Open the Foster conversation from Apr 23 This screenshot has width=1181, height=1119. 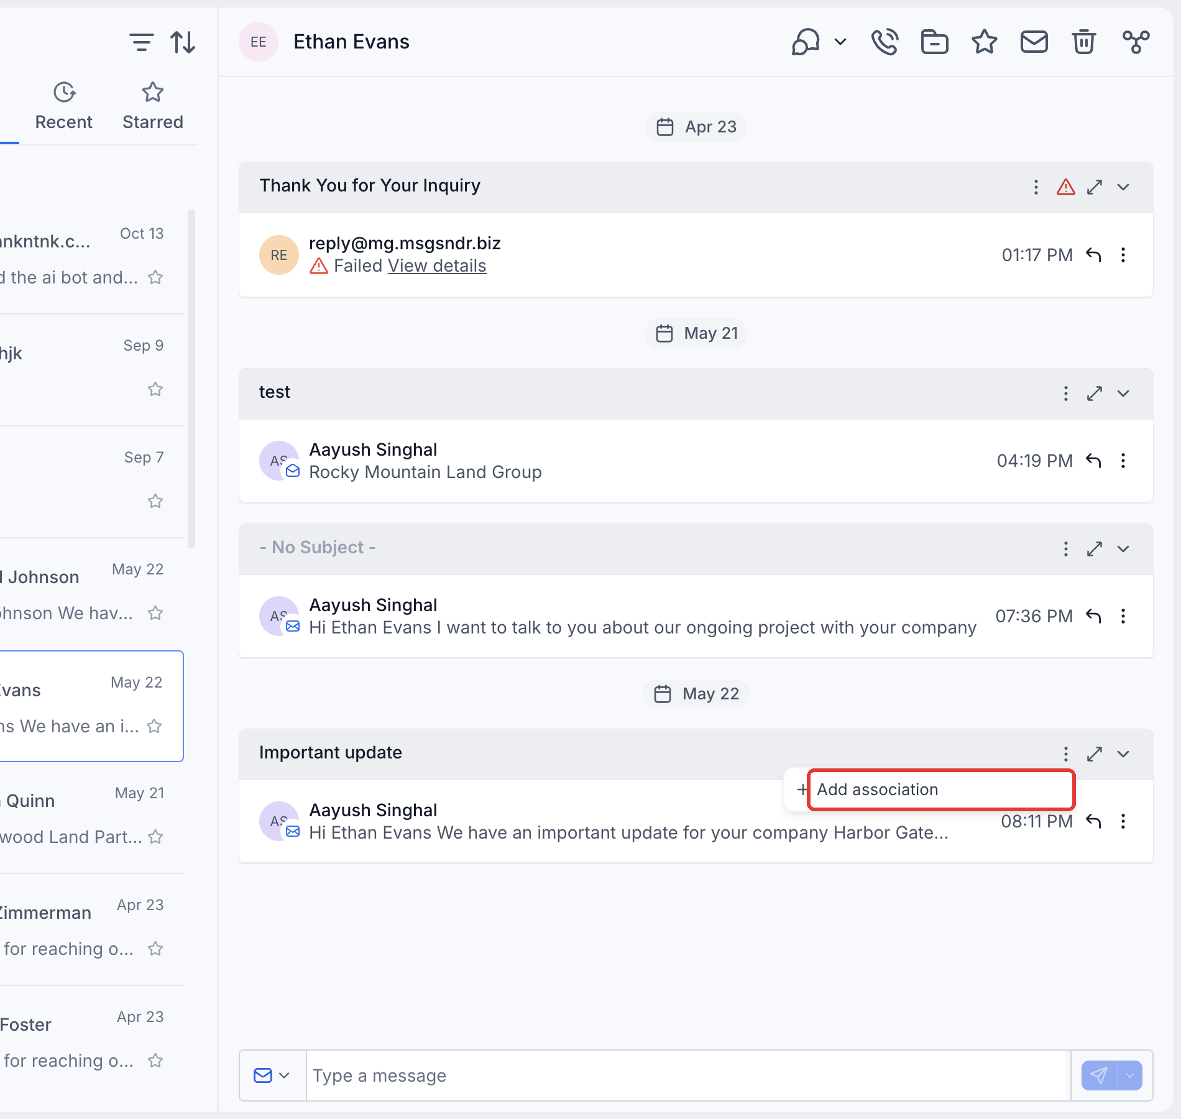click(x=92, y=1041)
